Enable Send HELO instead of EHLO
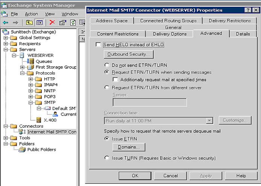Screen dimensions: 261x186 point(98,45)
